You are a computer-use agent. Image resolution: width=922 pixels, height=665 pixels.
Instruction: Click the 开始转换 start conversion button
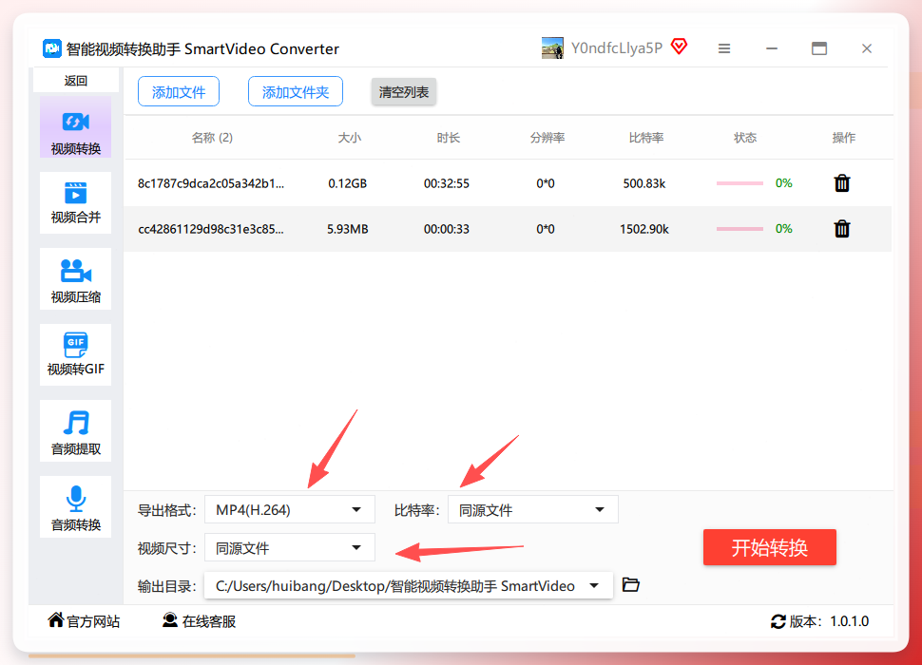pos(770,547)
